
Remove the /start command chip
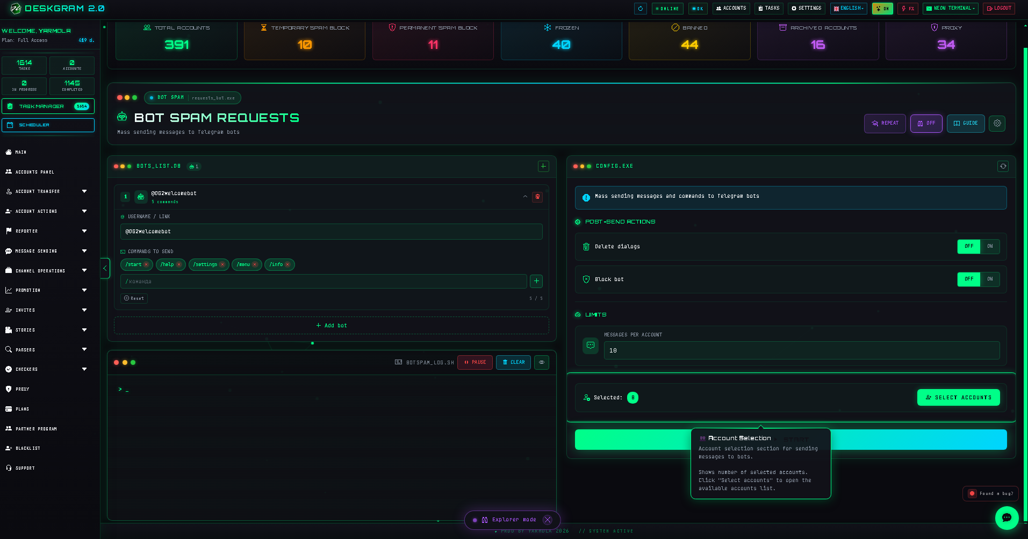146,264
